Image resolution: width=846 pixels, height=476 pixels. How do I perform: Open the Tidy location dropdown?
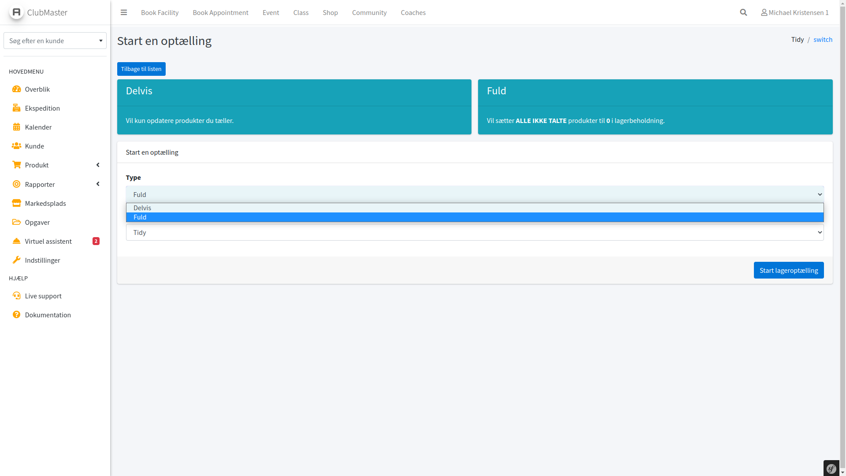click(475, 232)
